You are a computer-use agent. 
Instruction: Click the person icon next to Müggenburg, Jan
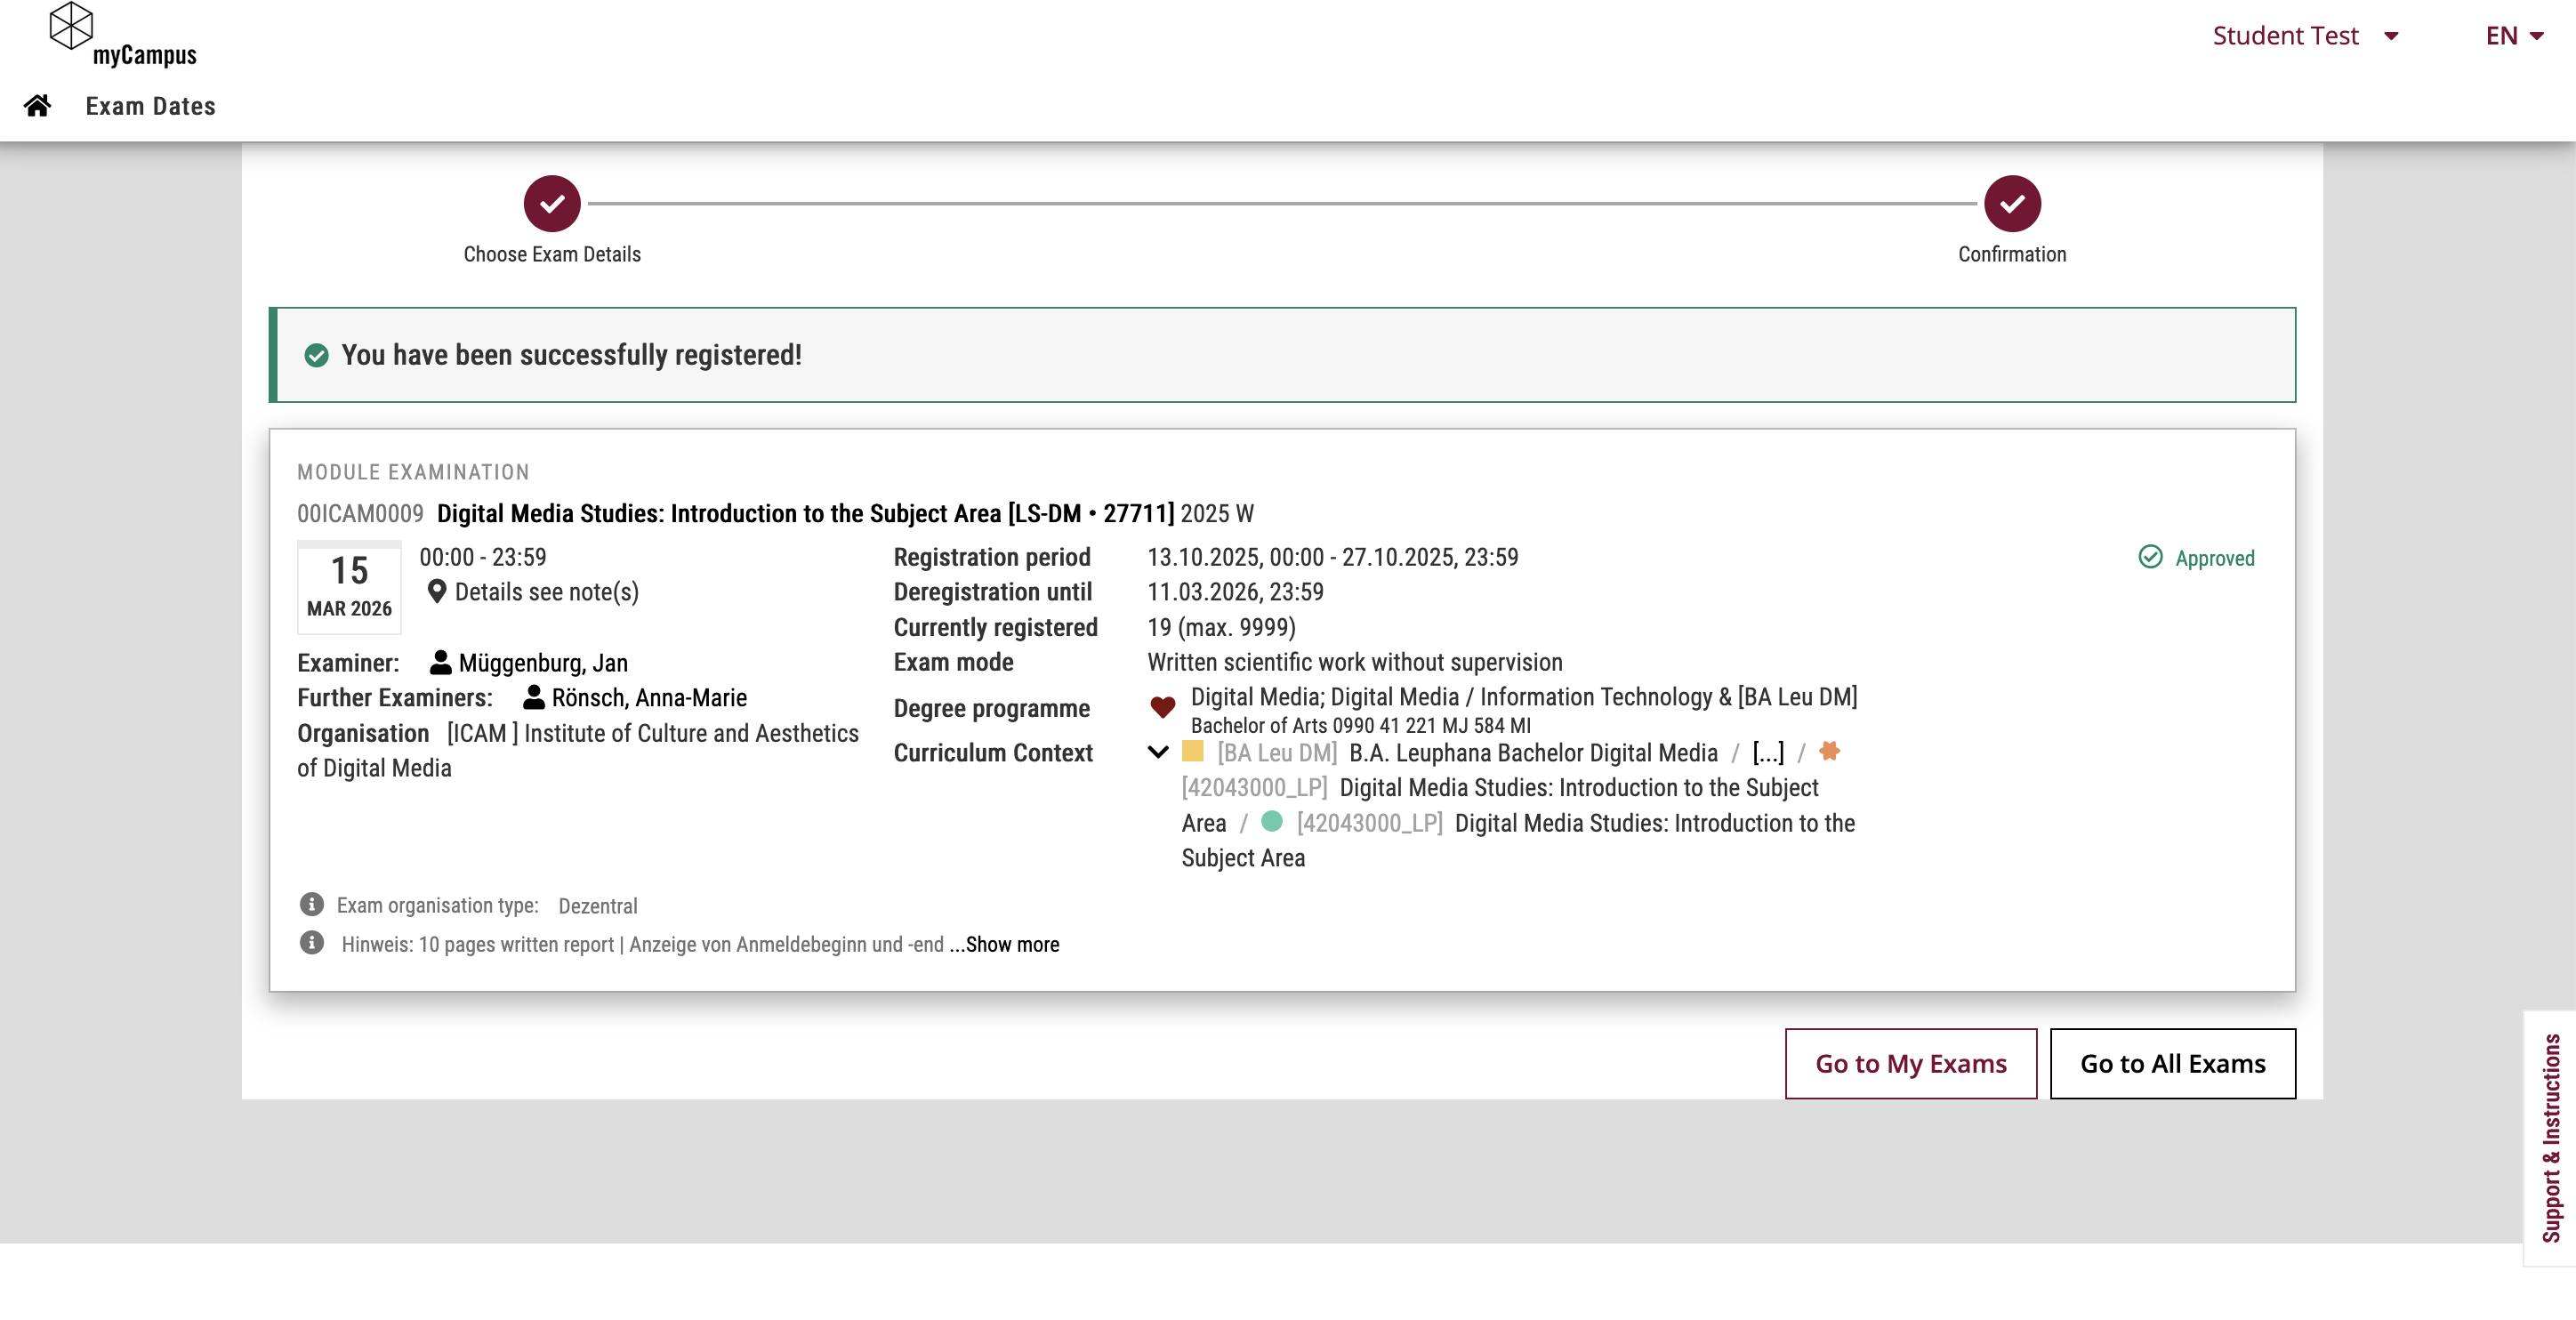440,662
